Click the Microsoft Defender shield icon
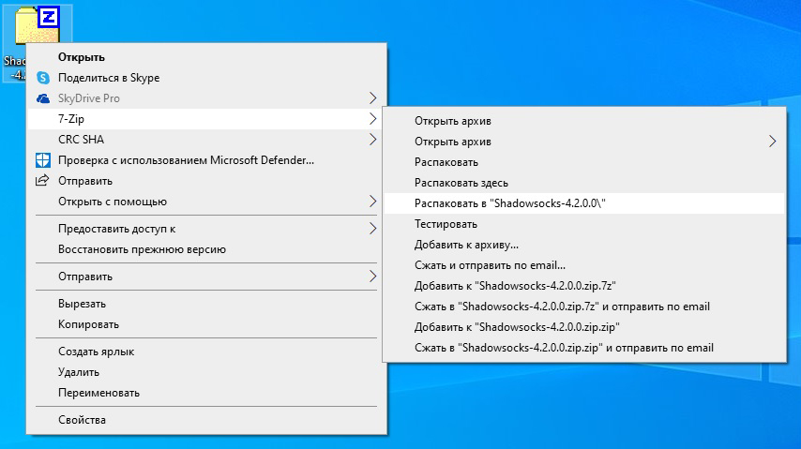This screenshot has height=449, width=801. pyautogui.click(x=43, y=160)
